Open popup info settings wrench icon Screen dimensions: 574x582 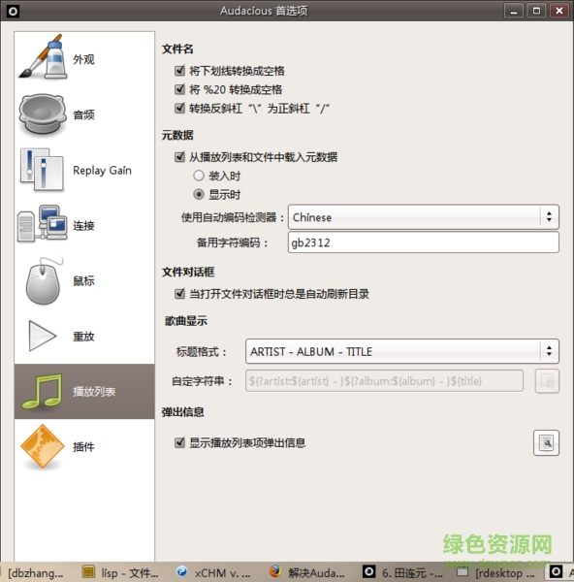click(x=546, y=443)
